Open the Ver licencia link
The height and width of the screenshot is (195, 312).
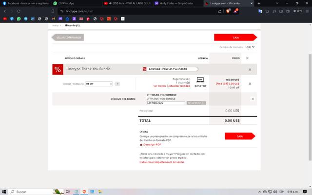(x=159, y=86)
